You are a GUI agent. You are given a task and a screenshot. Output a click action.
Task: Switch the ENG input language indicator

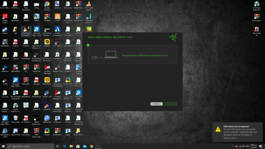[x=248, y=146]
